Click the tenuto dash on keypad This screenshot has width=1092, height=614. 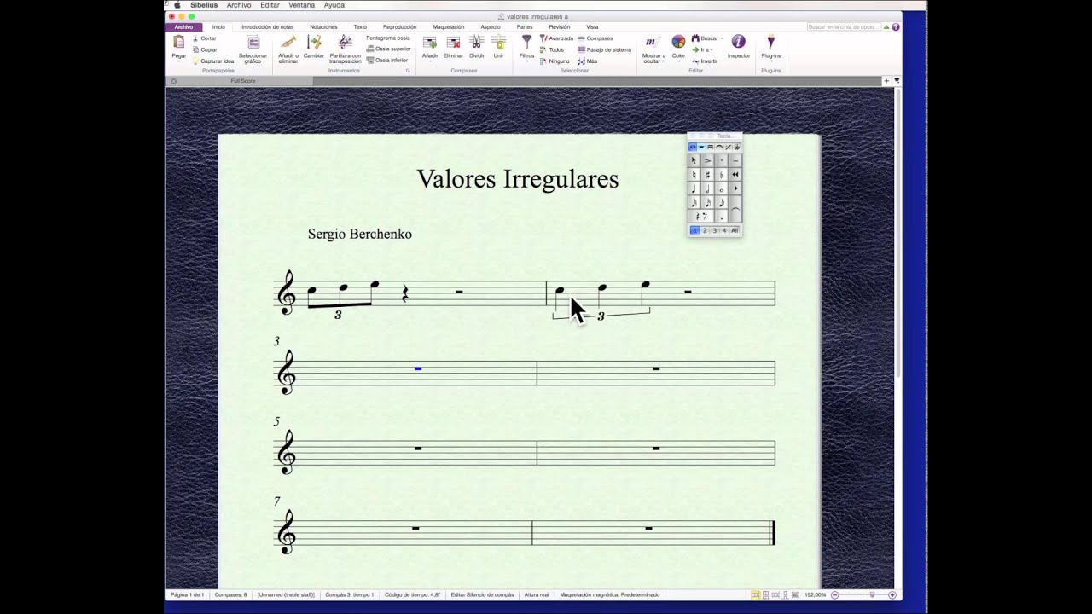pos(735,160)
